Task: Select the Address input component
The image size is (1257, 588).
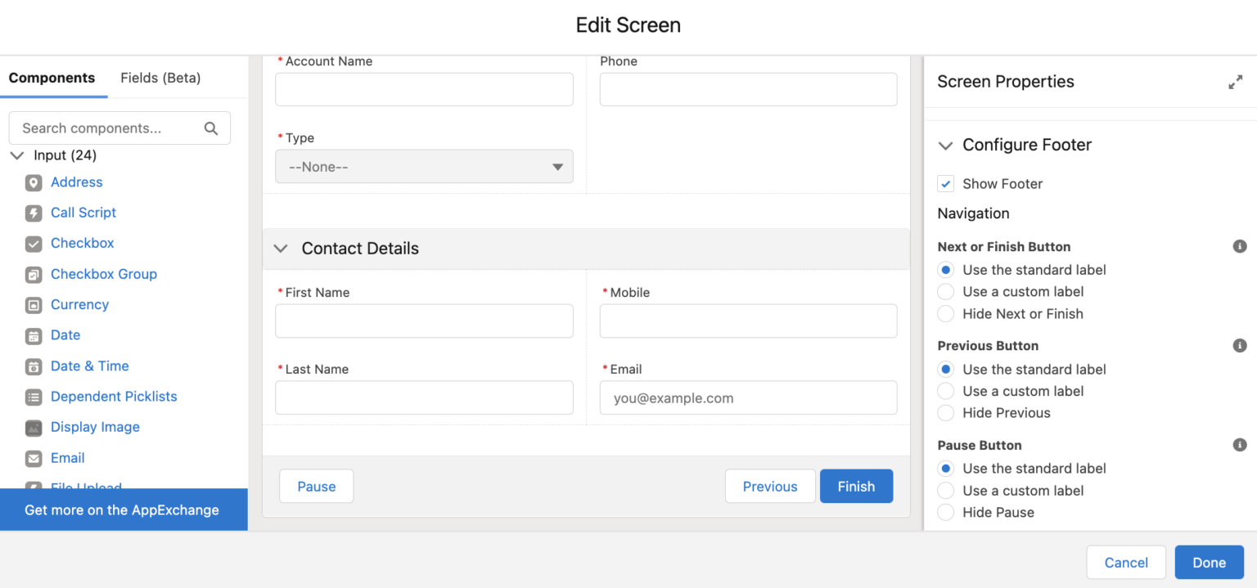Action: pos(76,182)
